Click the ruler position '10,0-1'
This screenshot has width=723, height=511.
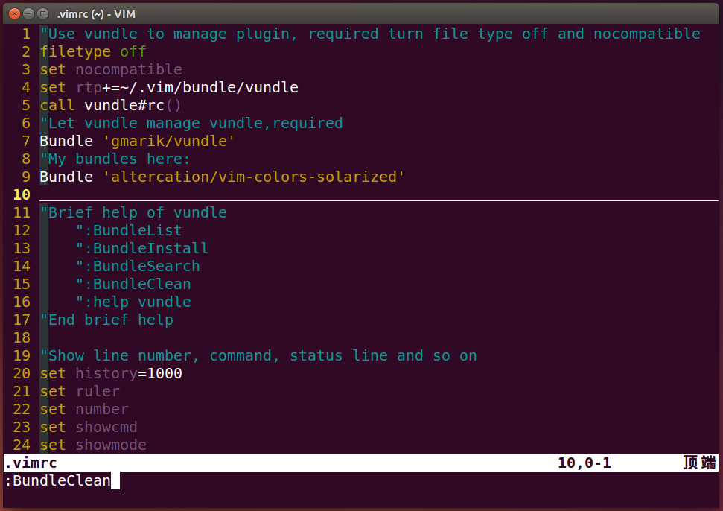click(585, 463)
